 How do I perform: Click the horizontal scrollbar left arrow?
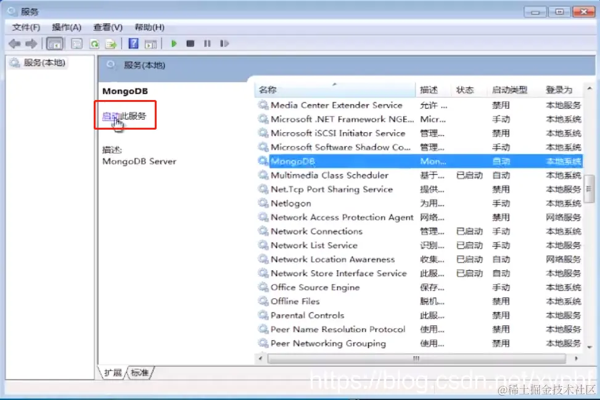click(x=261, y=359)
